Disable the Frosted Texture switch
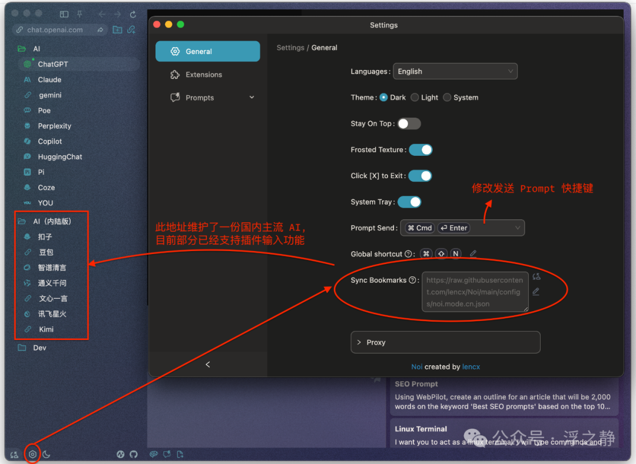The height and width of the screenshot is (464, 636). click(420, 150)
